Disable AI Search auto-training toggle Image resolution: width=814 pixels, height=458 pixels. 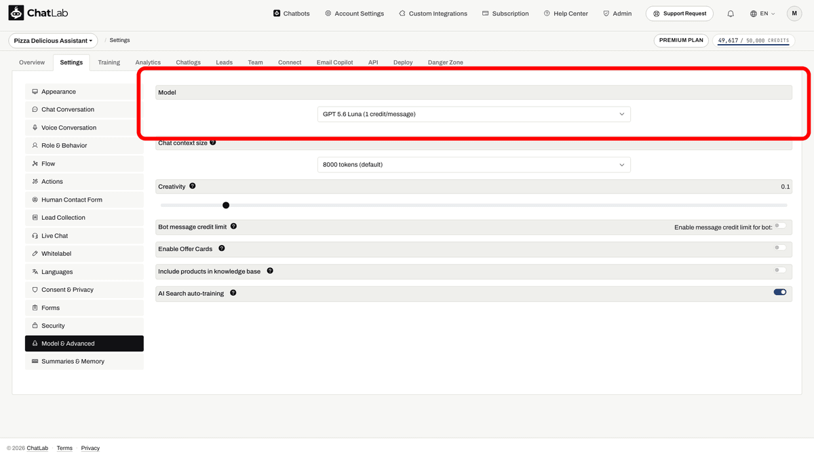tap(780, 292)
